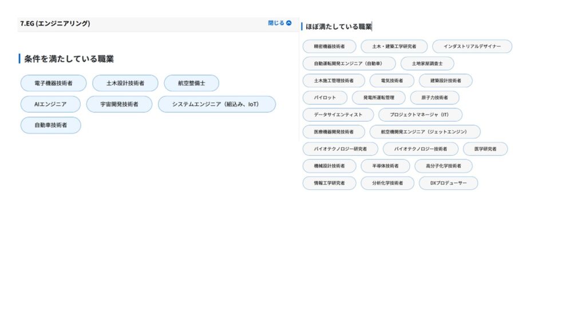Select プロジェクトマネージャ（IT） tag
This screenshot has width=586, height=329.
419,115
